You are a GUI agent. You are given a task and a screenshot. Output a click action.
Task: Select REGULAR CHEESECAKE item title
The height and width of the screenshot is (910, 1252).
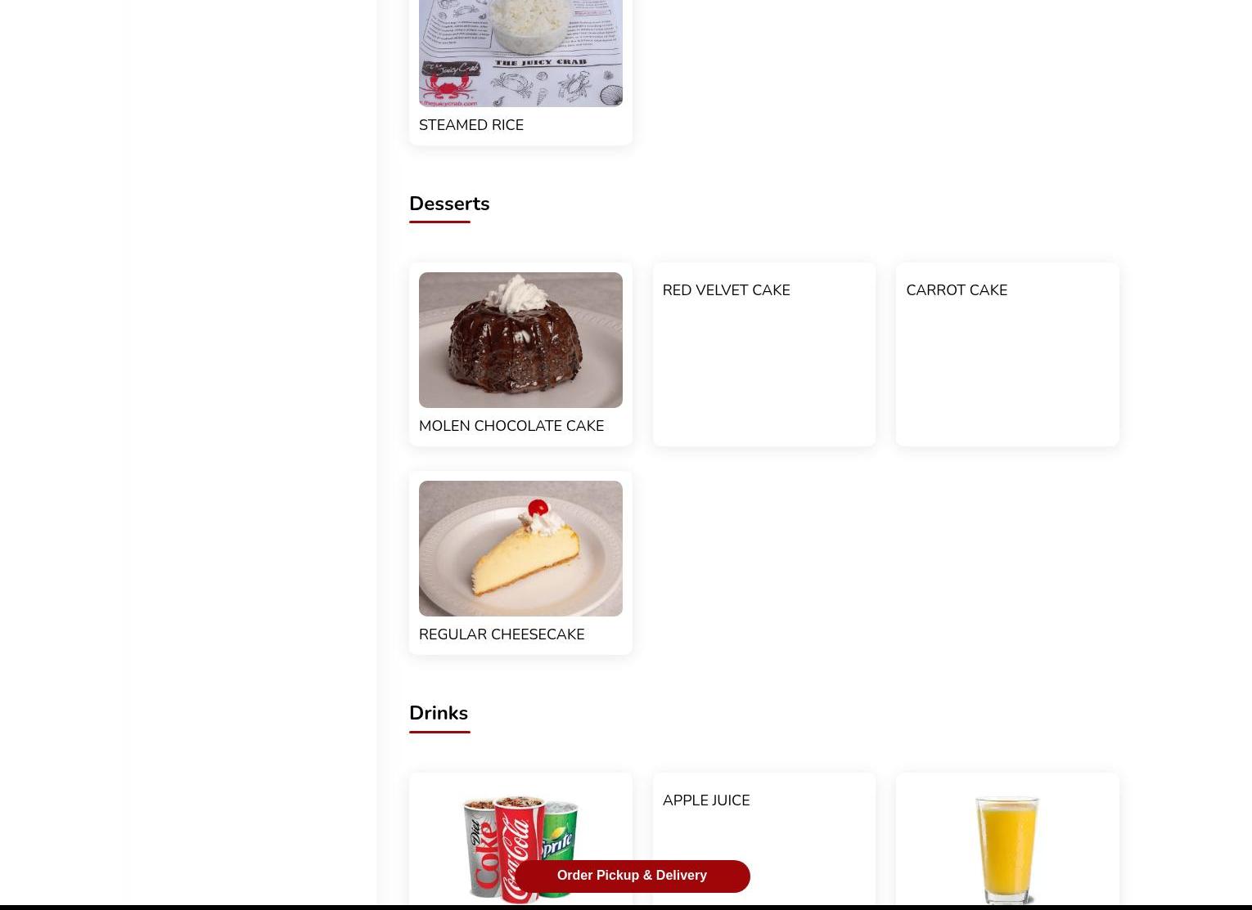[502, 634]
